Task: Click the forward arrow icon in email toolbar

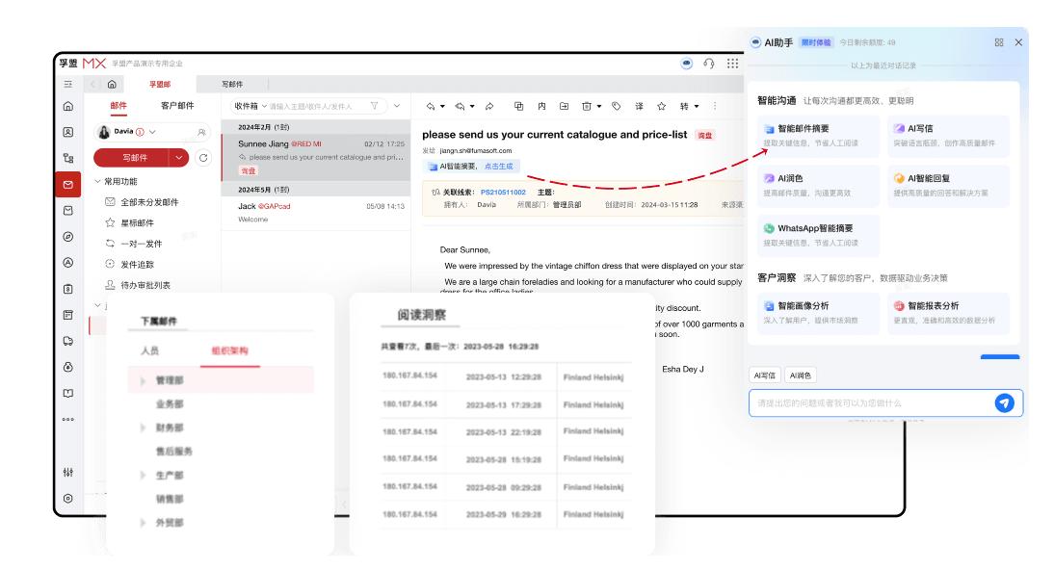Action: [x=489, y=105]
